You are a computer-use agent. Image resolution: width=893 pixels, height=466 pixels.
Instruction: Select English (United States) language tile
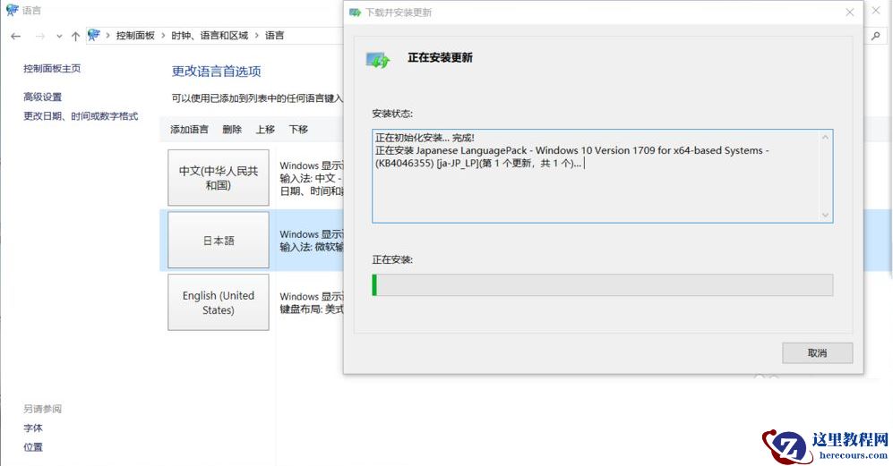click(219, 302)
